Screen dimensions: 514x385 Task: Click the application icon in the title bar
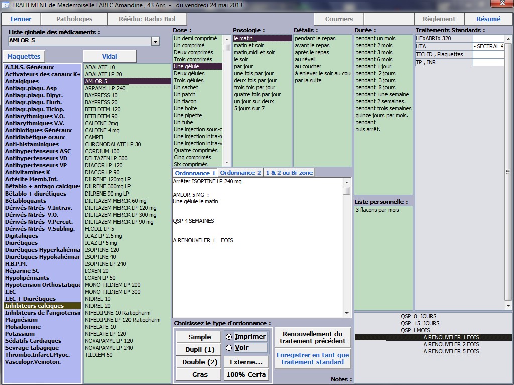pos(6,5)
